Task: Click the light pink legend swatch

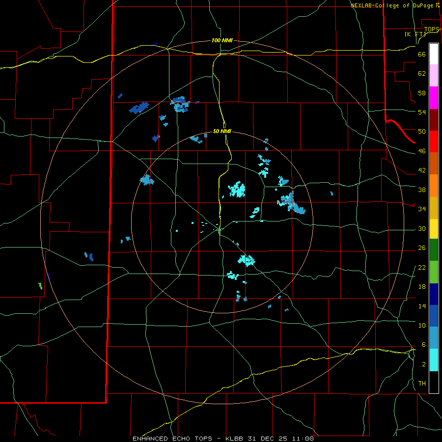Action: point(434,75)
